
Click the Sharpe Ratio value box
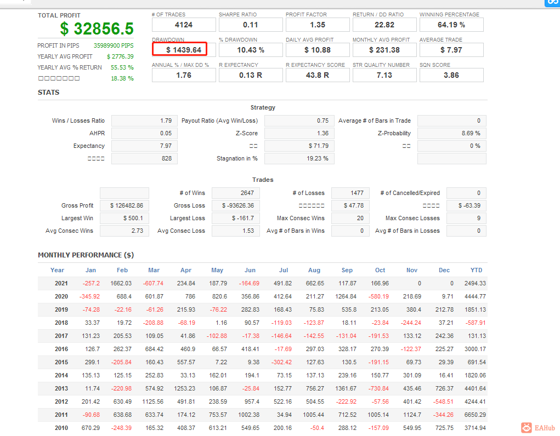tap(251, 25)
